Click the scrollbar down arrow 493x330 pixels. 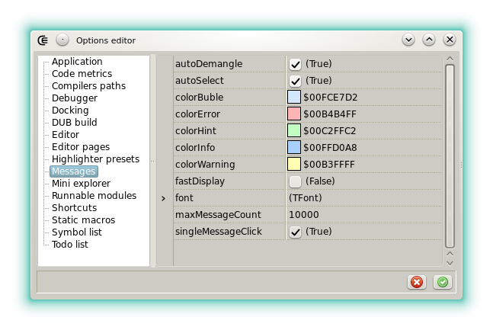pos(450,260)
